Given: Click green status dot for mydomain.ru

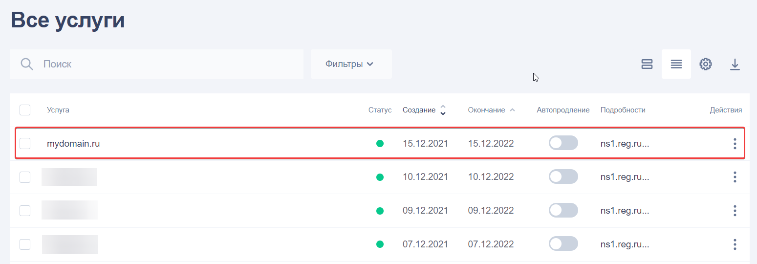Looking at the screenshot, I should [380, 144].
